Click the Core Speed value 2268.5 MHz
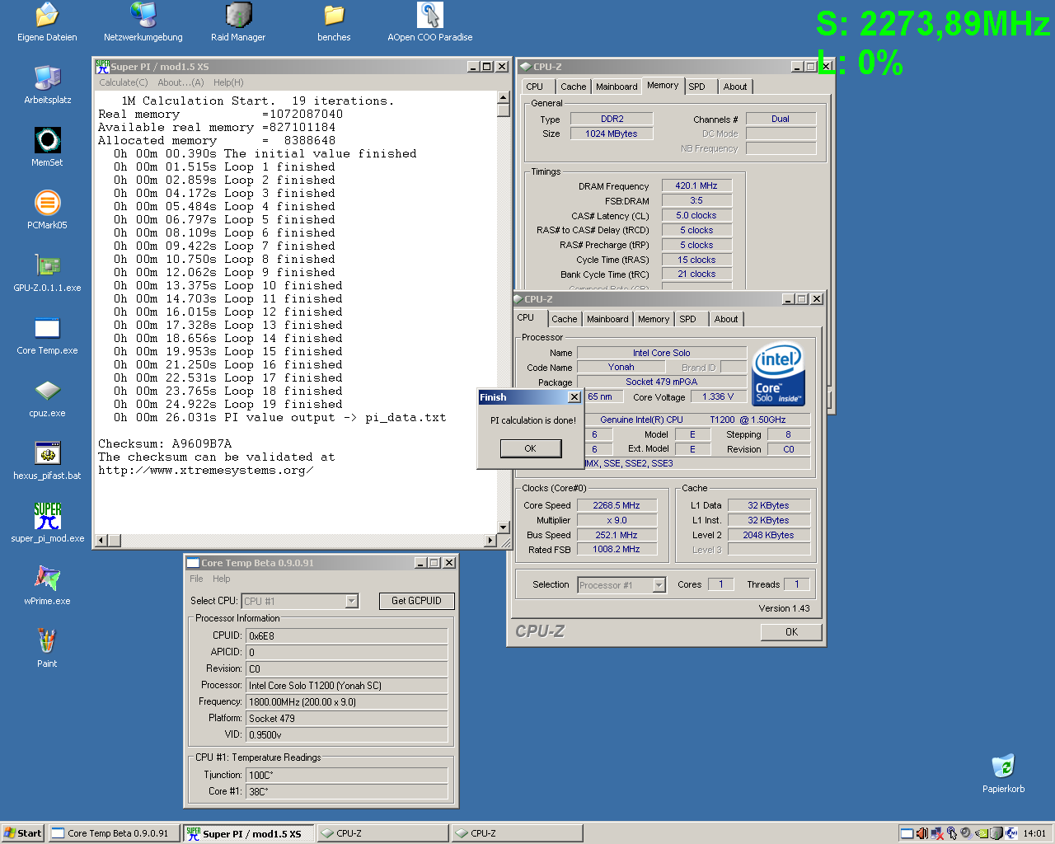 click(617, 505)
